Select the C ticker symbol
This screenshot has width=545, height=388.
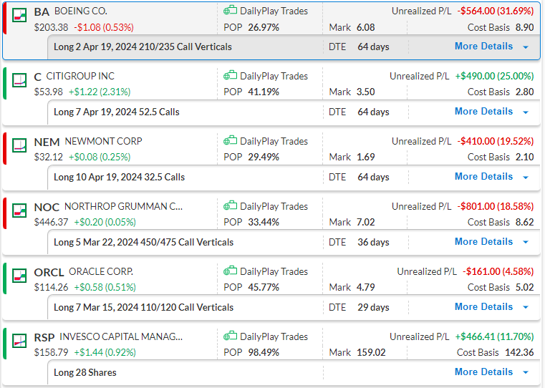coord(37,77)
